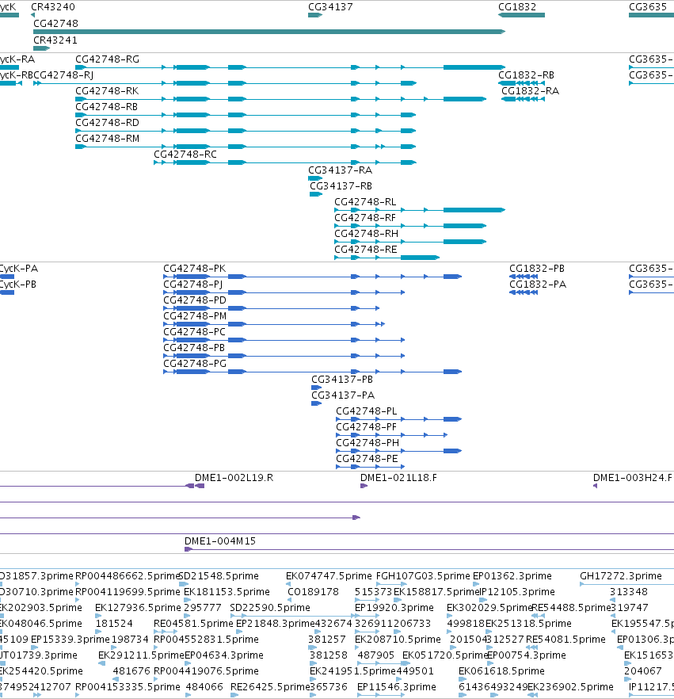The image size is (674, 699).
Task: Click protein CG1832-PB label
Action: tap(537, 269)
